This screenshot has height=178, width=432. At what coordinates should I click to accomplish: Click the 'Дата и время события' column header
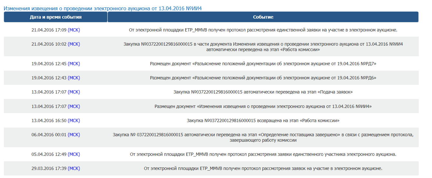pos(55,17)
